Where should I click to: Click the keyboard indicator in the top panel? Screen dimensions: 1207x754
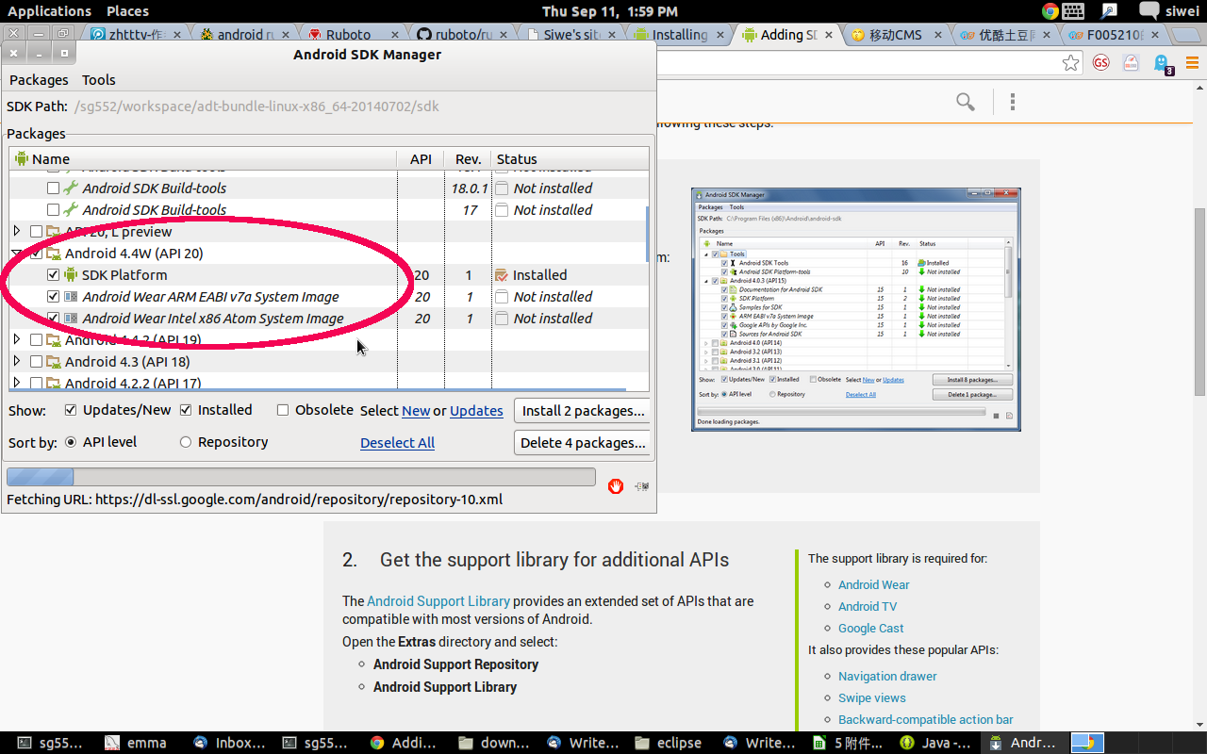[1074, 11]
